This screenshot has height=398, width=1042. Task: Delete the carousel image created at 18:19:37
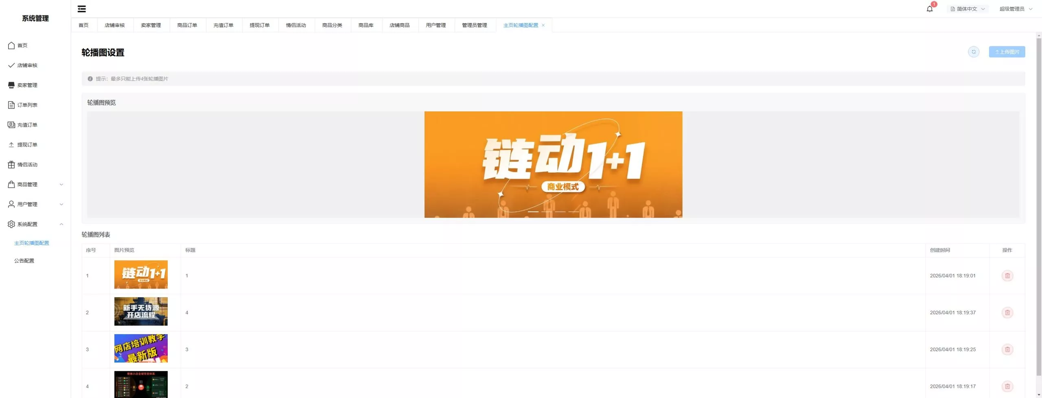(x=1007, y=313)
